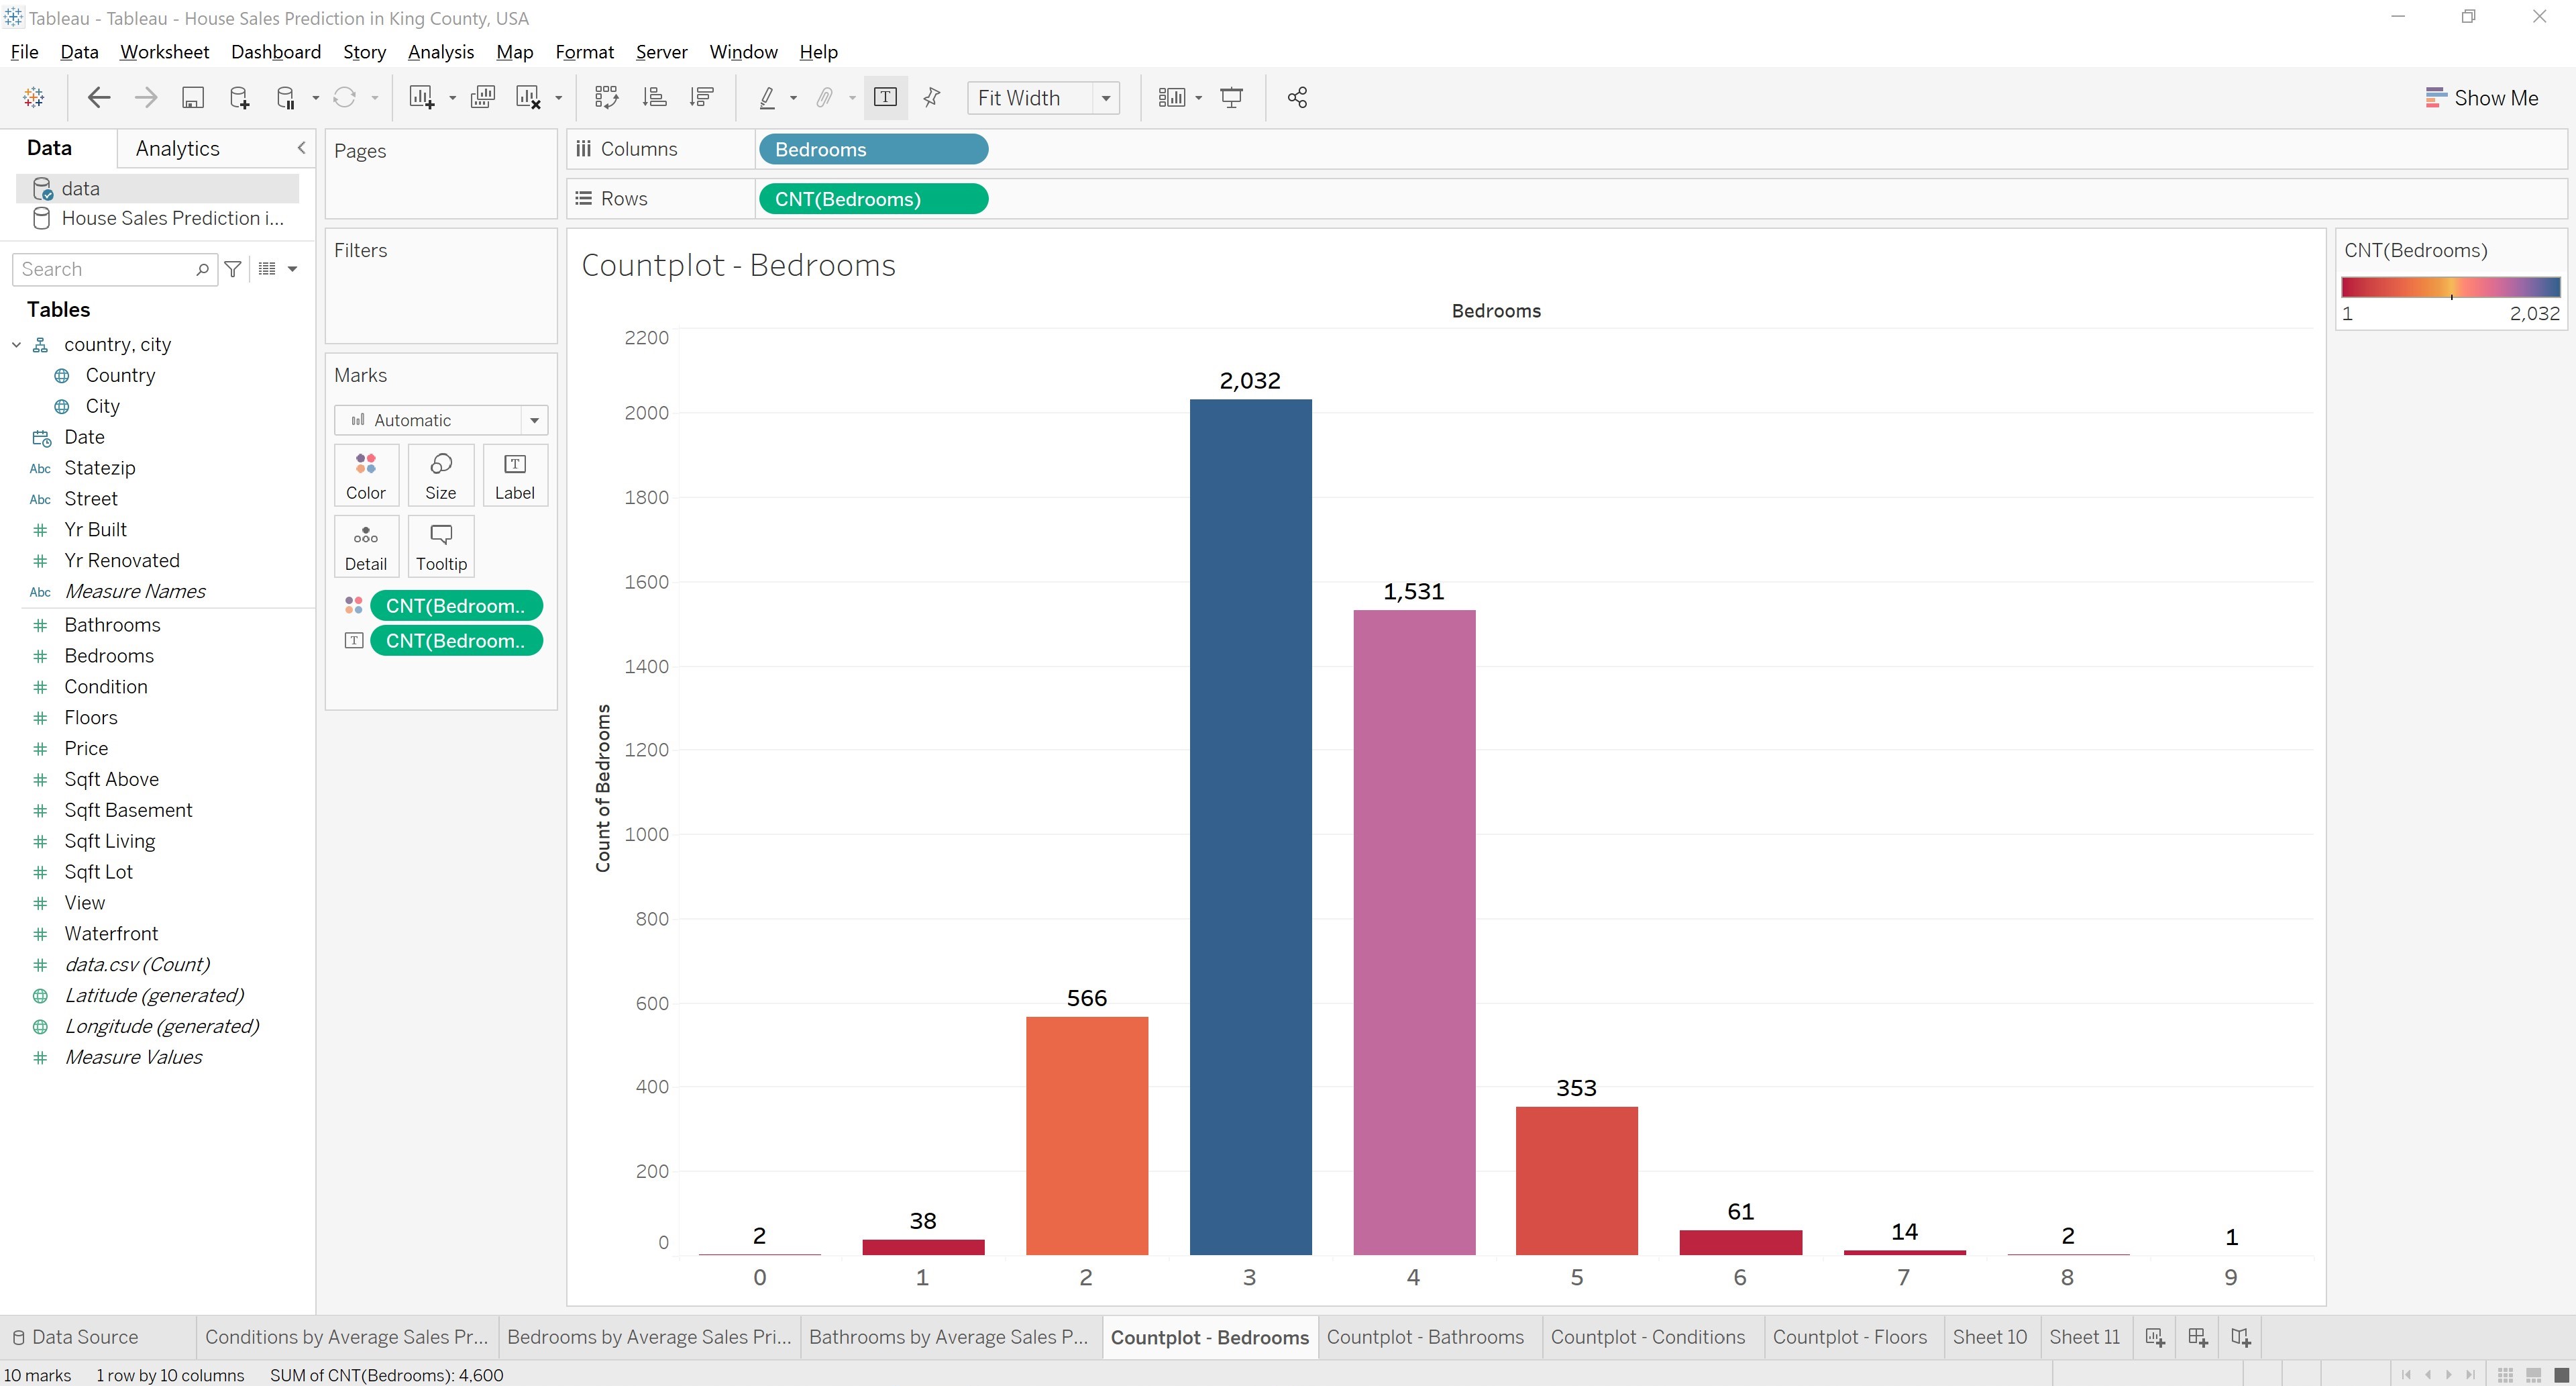Open the Label marks card
Screen dimensions: 2576x1386
coord(515,475)
